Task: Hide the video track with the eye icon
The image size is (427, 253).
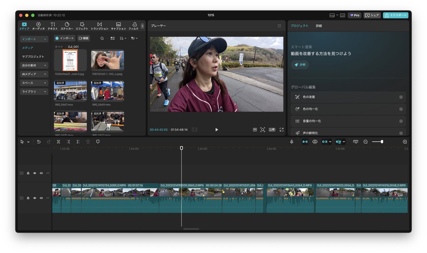Action: click(34, 198)
